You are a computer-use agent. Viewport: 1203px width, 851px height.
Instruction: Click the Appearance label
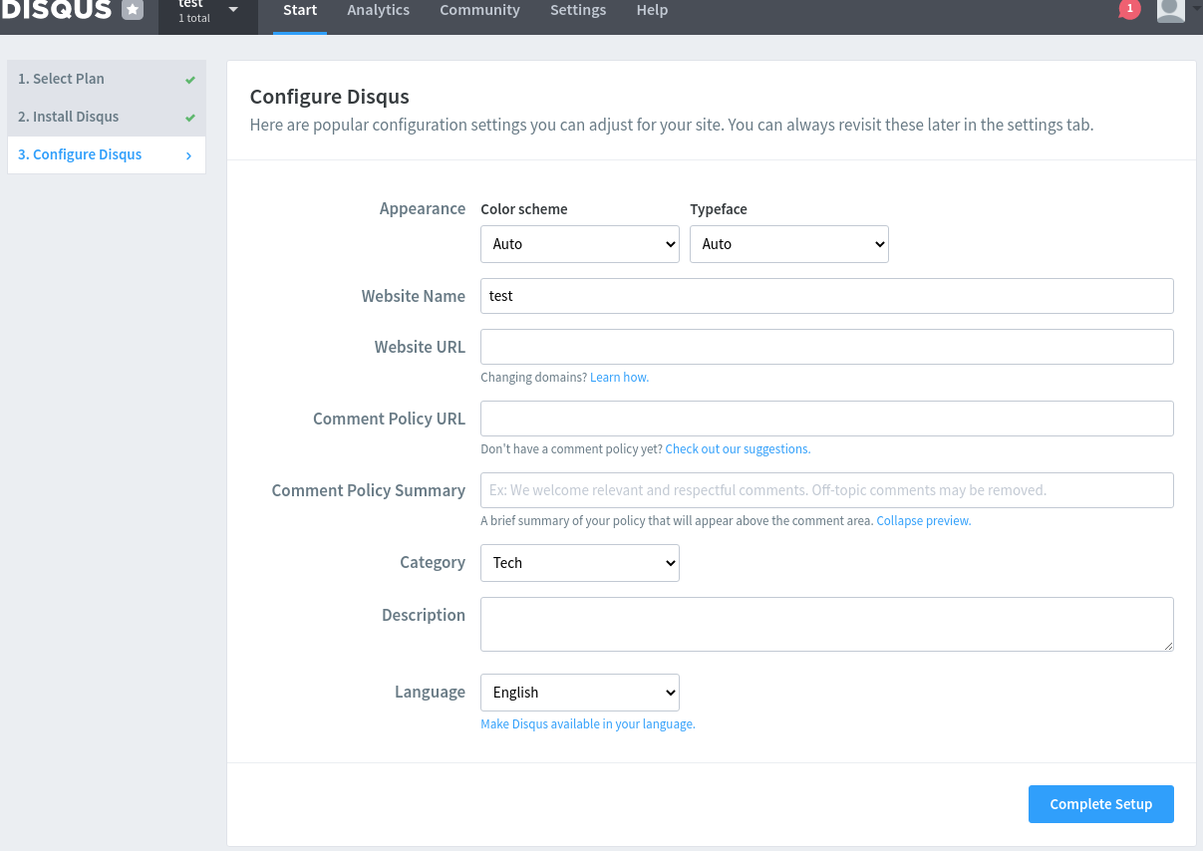point(423,208)
